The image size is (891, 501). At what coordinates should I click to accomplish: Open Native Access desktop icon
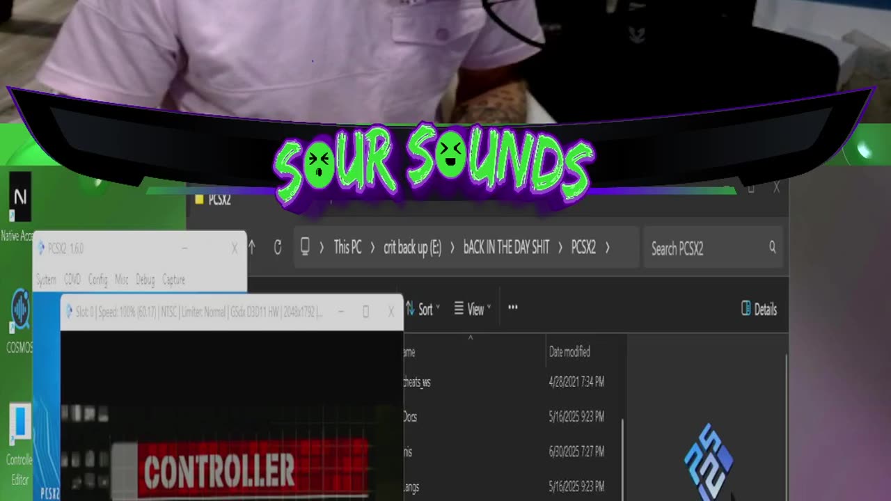[x=19, y=206]
